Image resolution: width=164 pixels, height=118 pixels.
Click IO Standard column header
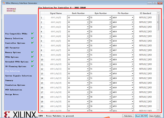145,13
